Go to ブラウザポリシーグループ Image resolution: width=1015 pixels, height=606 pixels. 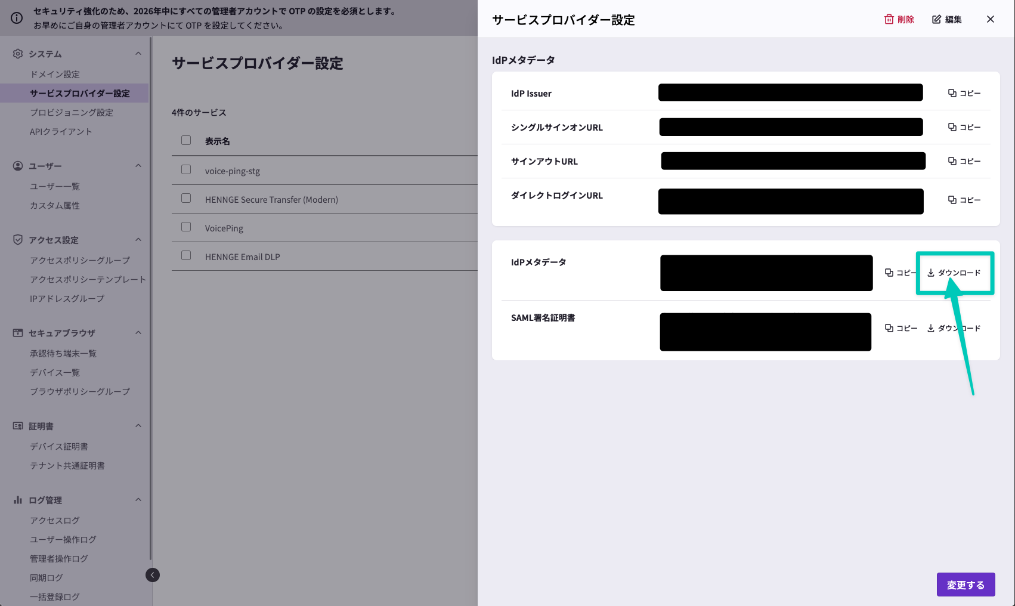point(80,392)
